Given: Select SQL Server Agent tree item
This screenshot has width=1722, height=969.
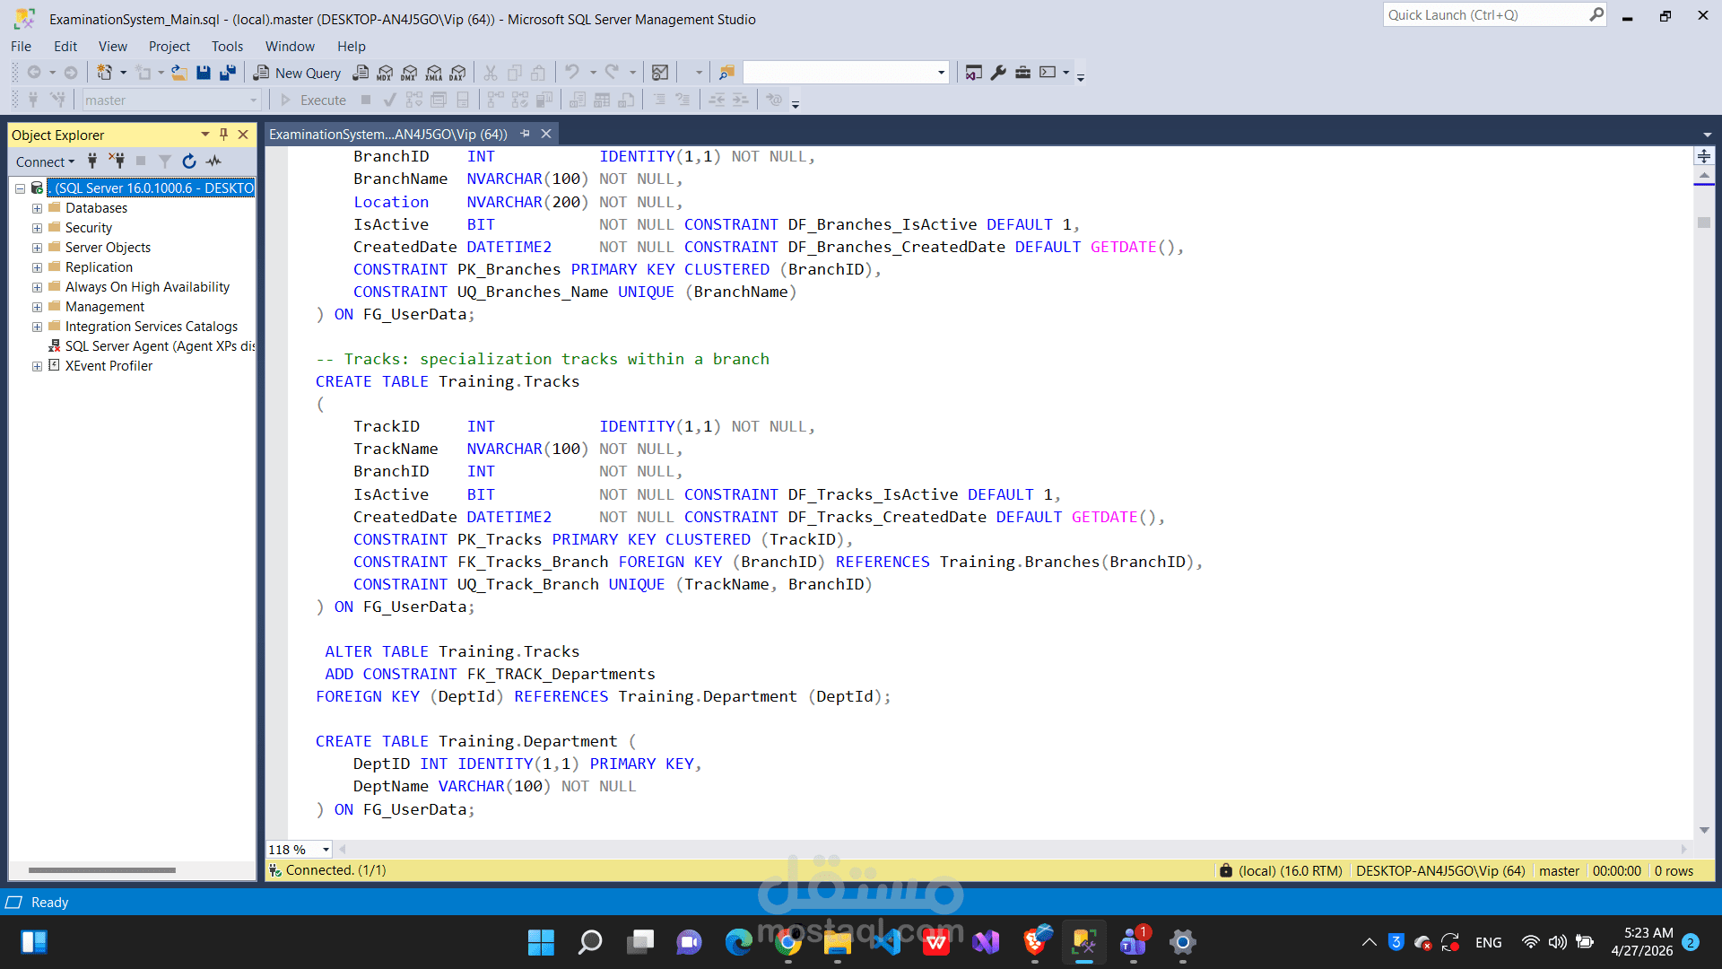Looking at the screenshot, I should tap(152, 346).
